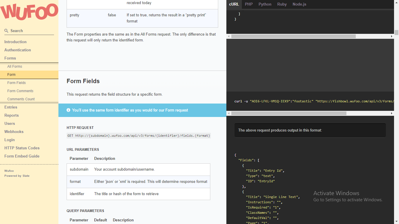Click right arrow of upper code scrollbar
Screen dimensions: 399x224
tap(392, 36)
